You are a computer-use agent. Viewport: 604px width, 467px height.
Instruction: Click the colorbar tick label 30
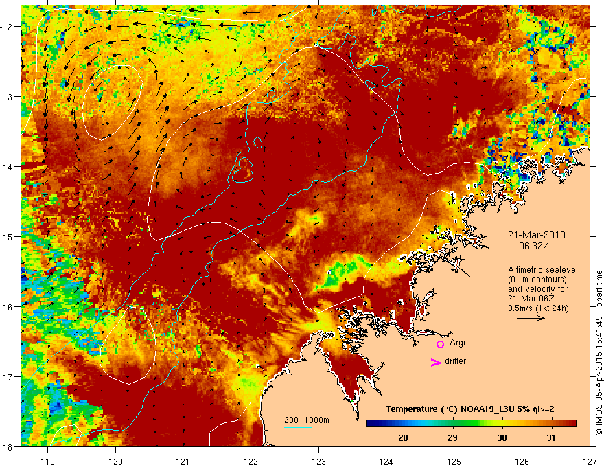click(x=502, y=438)
